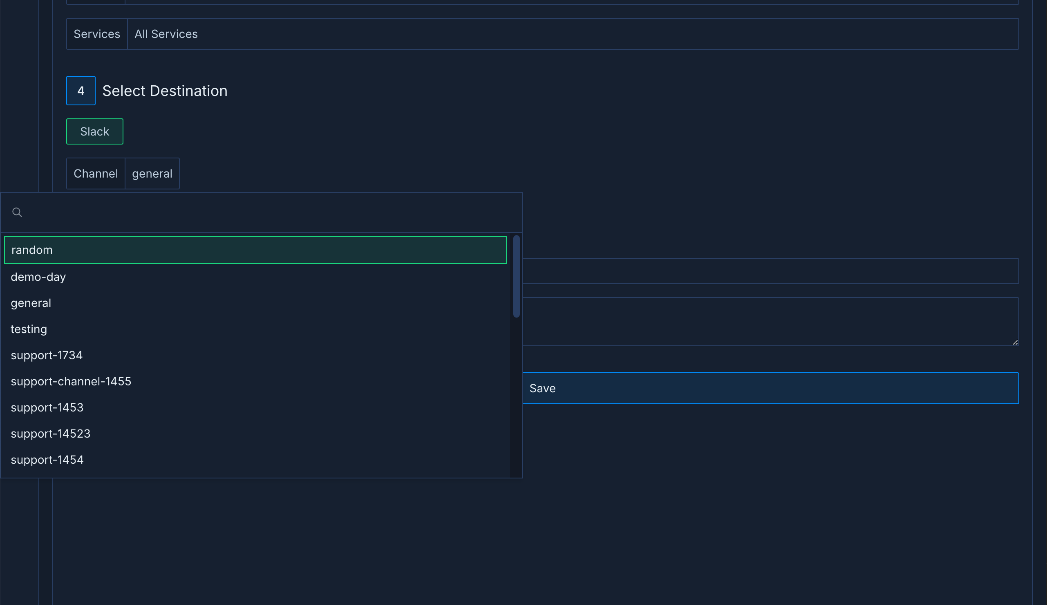Click the search magnifier icon in dropdown
The height and width of the screenshot is (605, 1047).
(x=17, y=212)
